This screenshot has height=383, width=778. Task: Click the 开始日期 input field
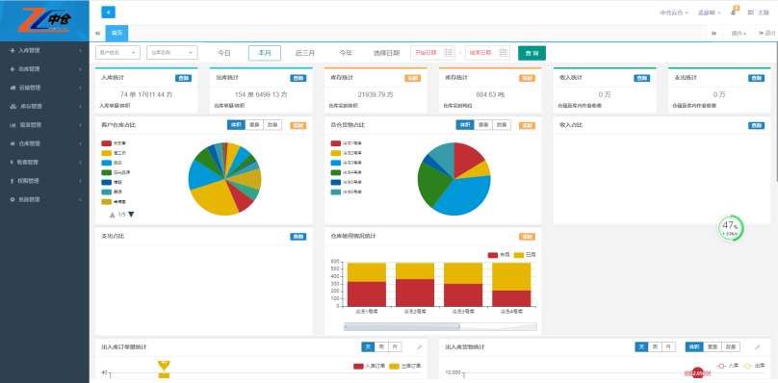(432, 53)
